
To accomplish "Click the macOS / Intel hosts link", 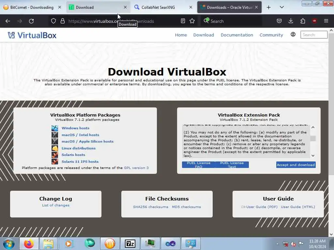I will tap(80, 135).
